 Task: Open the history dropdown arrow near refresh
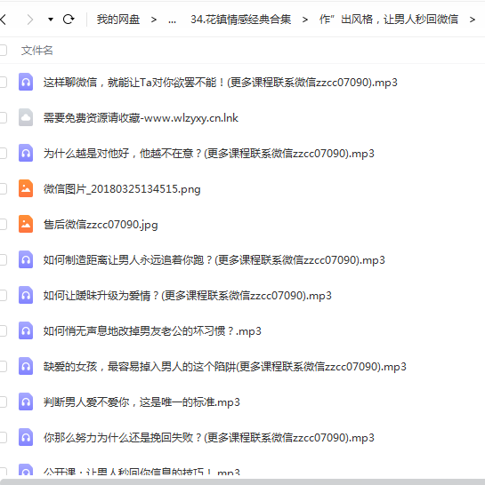coord(51,20)
